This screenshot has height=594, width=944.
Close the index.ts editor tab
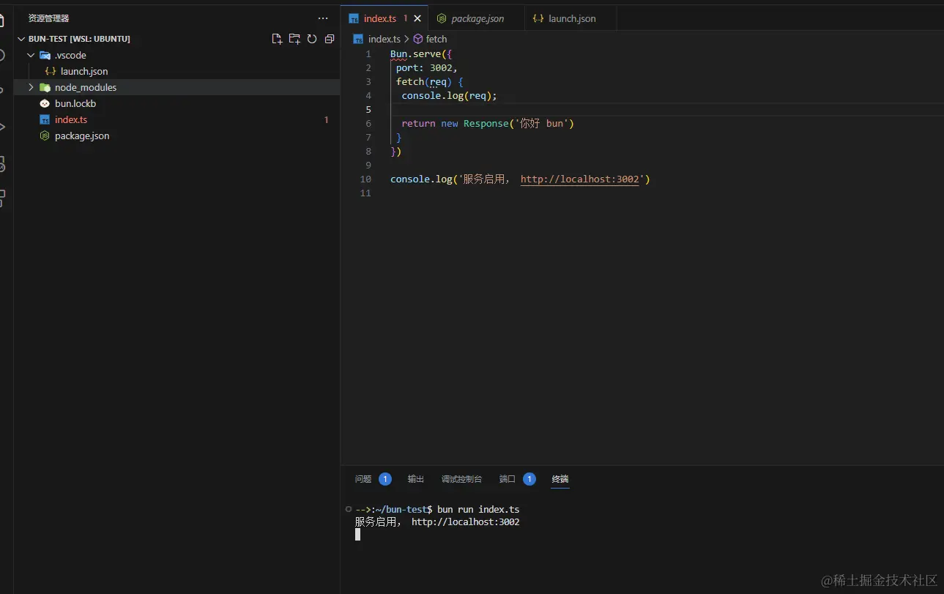[x=417, y=18]
